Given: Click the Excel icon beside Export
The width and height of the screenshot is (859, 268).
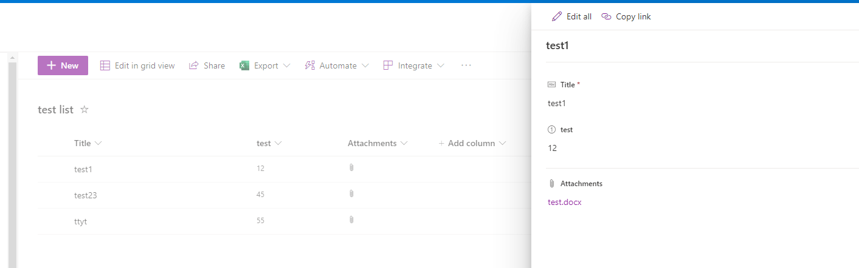Looking at the screenshot, I should 244,65.
